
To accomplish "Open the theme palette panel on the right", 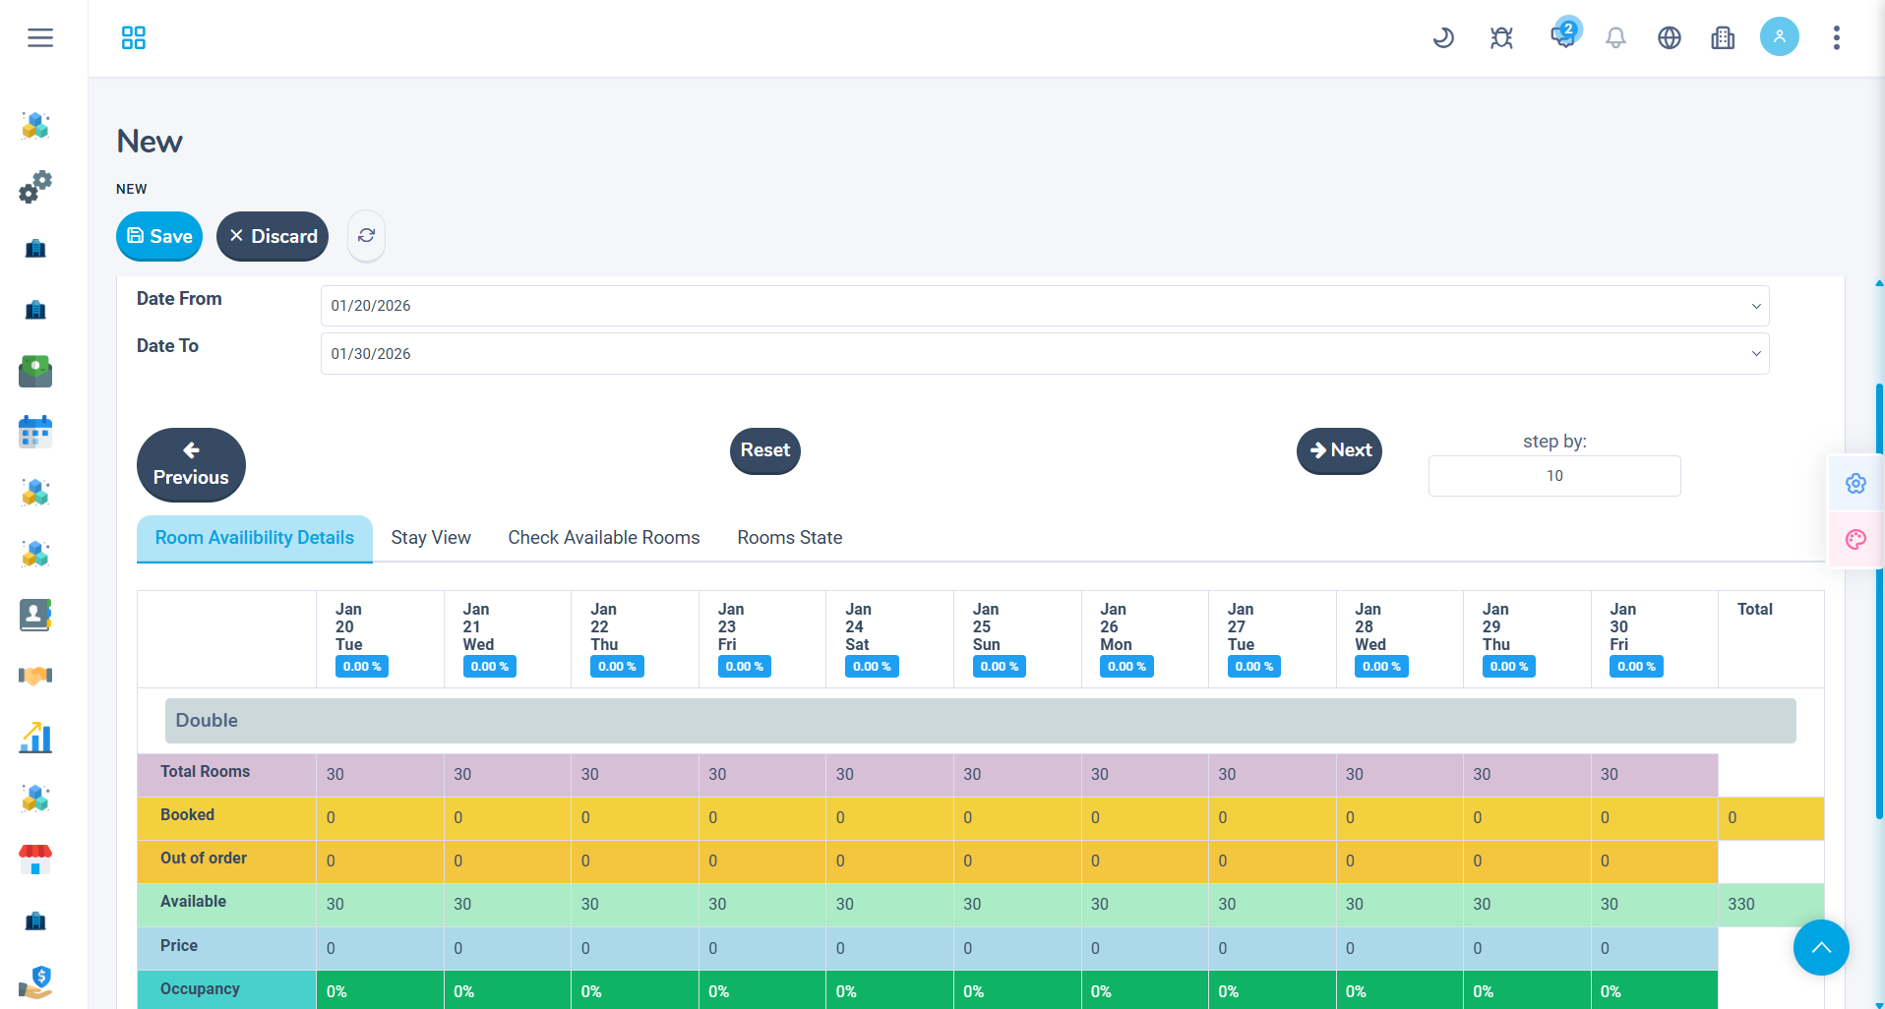I will [x=1855, y=540].
